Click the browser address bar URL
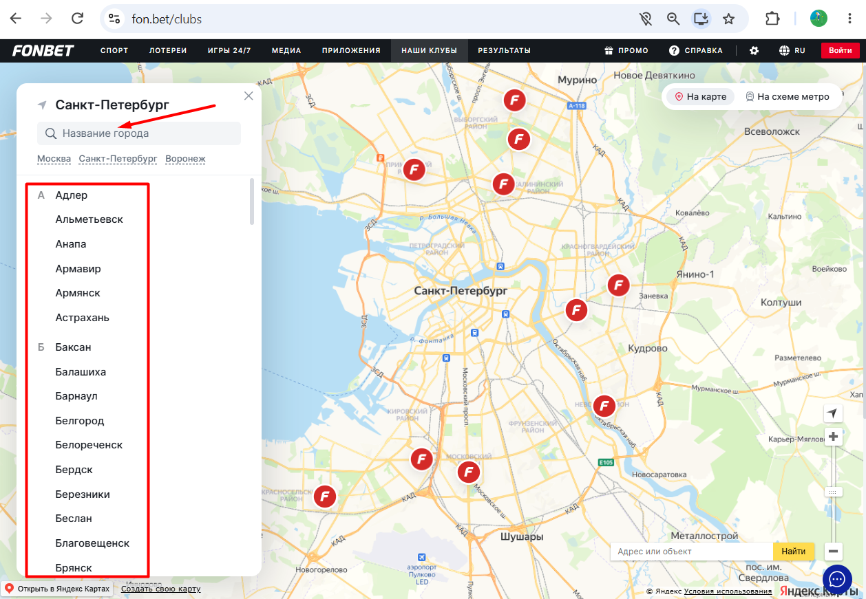This screenshot has width=866, height=599. [167, 19]
